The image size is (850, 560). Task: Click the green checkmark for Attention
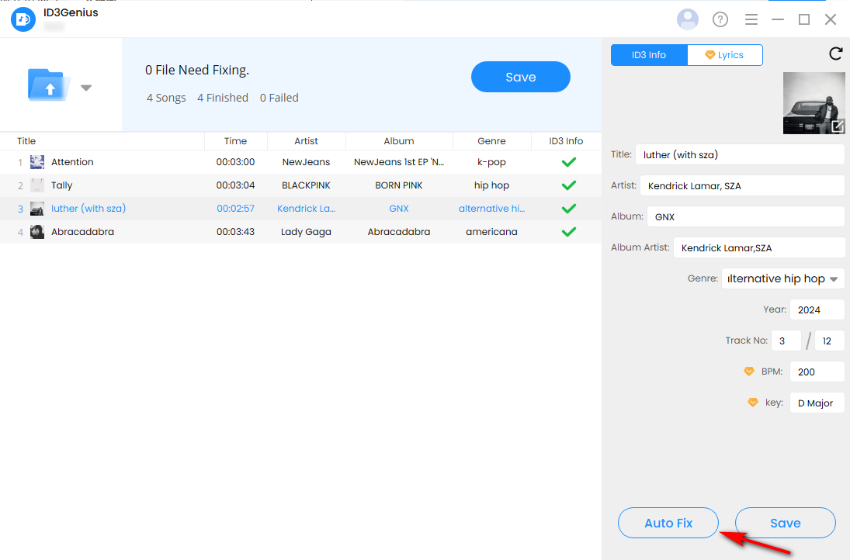[569, 162]
